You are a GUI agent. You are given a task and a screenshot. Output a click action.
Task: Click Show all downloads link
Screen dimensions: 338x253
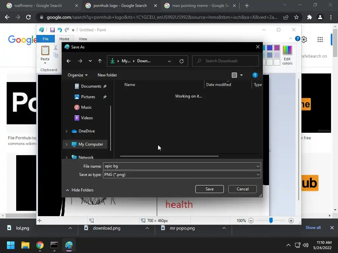click(313, 228)
